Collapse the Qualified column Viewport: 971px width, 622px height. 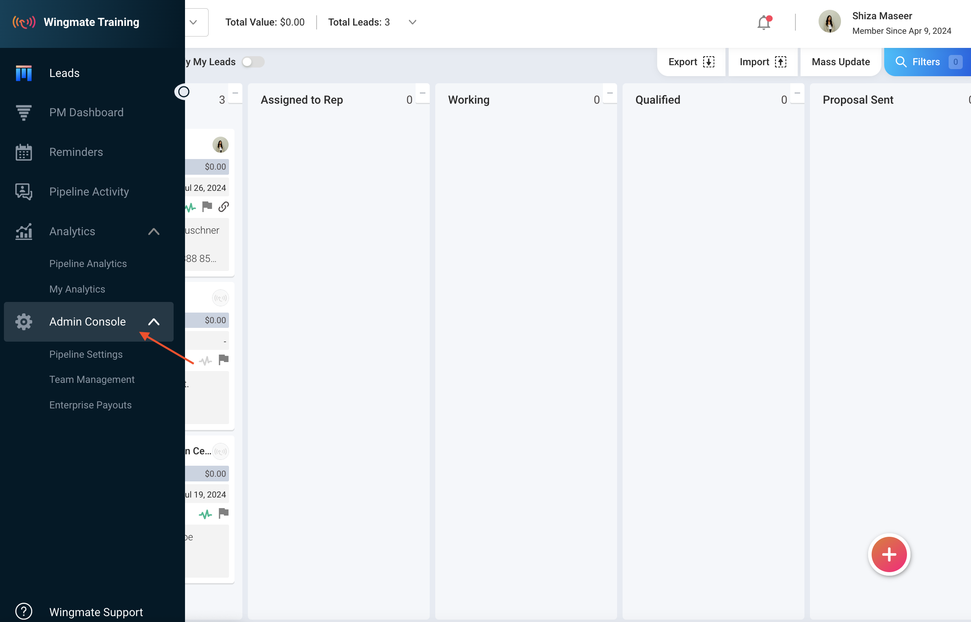[797, 94]
